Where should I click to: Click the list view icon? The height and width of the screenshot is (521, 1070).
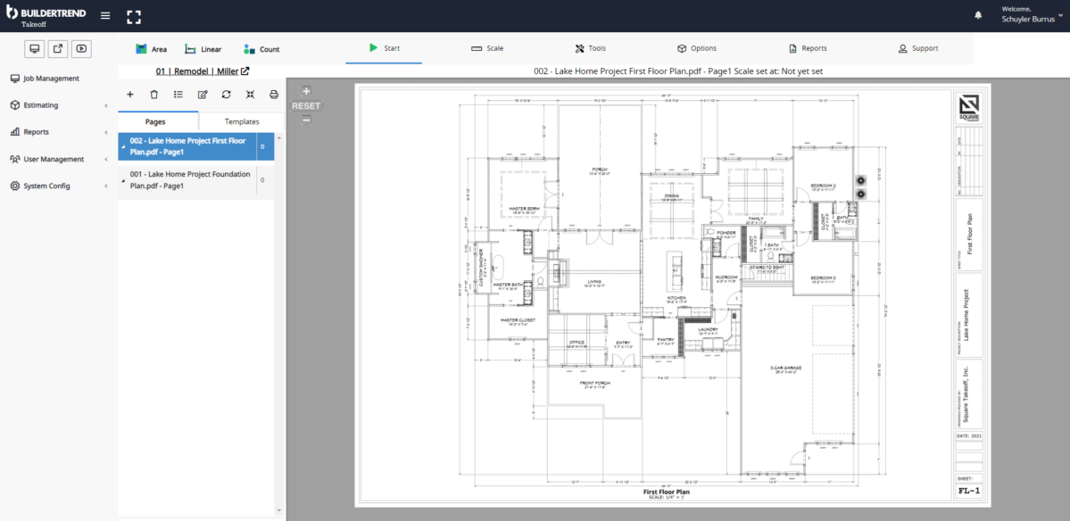click(x=178, y=94)
